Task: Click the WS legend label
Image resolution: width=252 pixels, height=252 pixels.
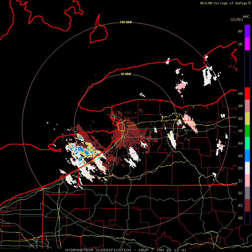Action: point(240,156)
